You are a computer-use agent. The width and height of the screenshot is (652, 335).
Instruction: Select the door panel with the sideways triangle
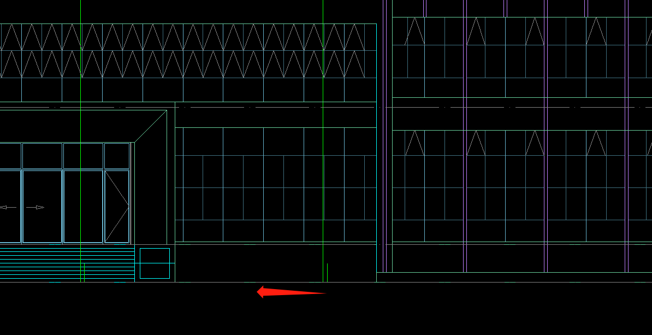pos(117,207)
